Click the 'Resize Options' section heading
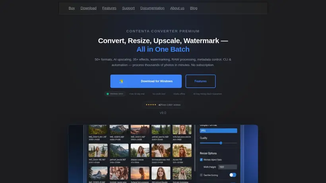 point(208,153)
